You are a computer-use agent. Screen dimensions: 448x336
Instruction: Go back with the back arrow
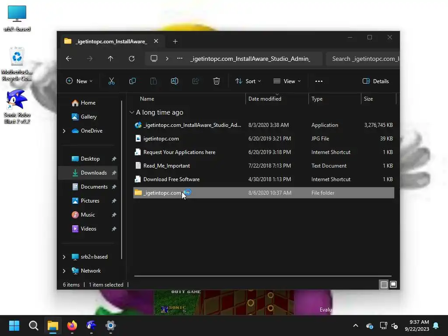[x=69, y=59]
